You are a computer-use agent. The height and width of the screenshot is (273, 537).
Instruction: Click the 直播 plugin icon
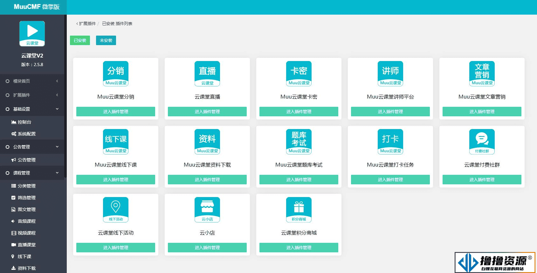[207, 74]
